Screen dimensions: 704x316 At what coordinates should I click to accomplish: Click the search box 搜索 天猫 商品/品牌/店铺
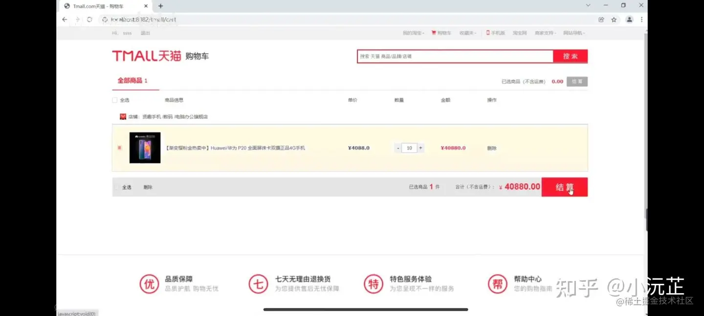[455, 56]
